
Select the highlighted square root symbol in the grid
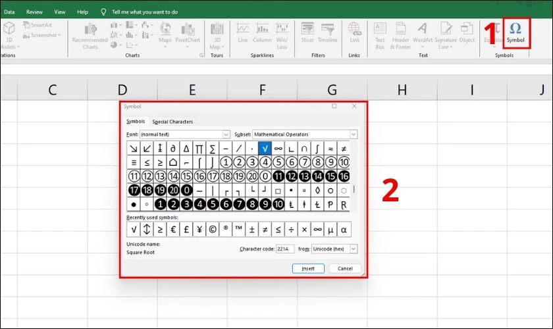pyautogui.click(x=265, y=149)
